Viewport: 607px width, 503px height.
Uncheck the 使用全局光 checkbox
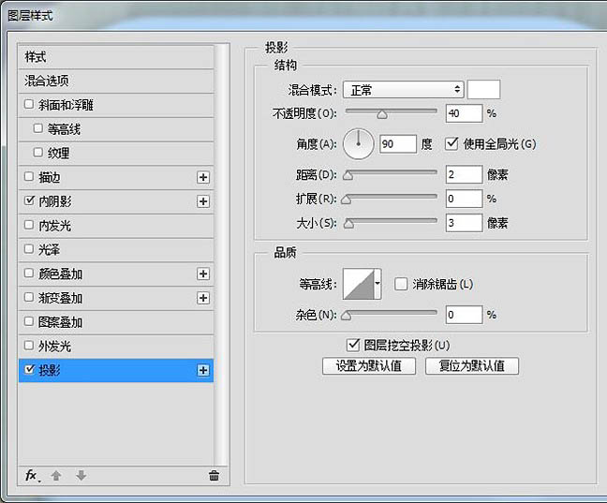(x=452, y=143)
